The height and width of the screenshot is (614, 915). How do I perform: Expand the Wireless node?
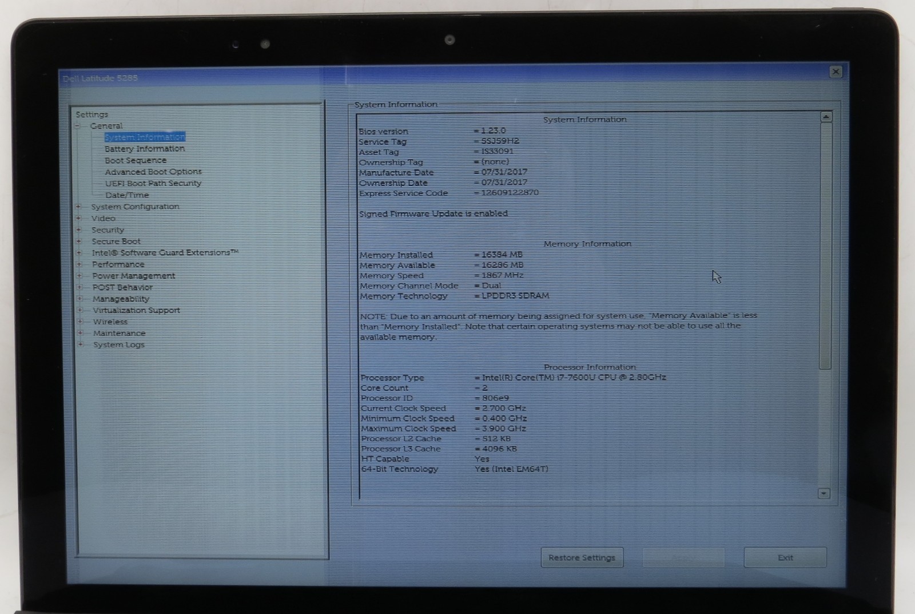[80, 321]
